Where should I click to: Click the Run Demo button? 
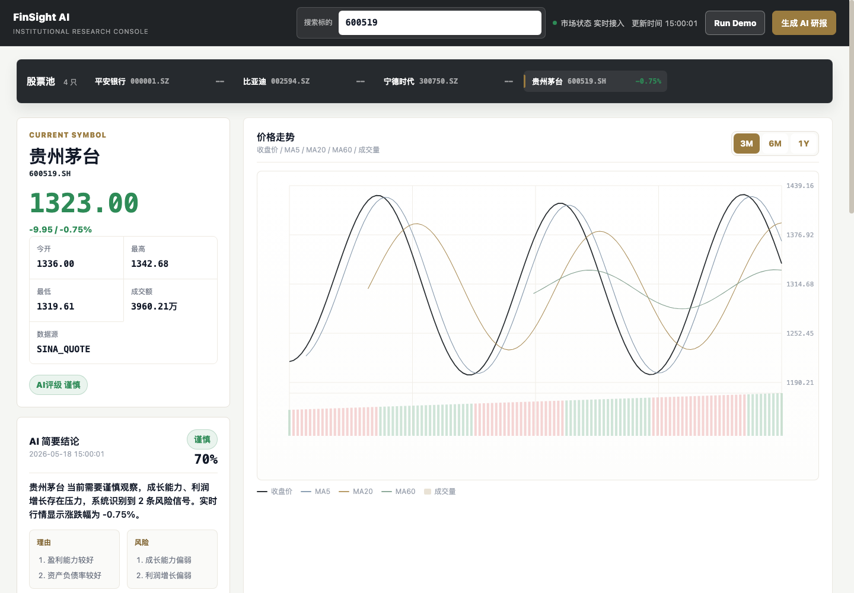pyautogui.click(x=735, y=23)
